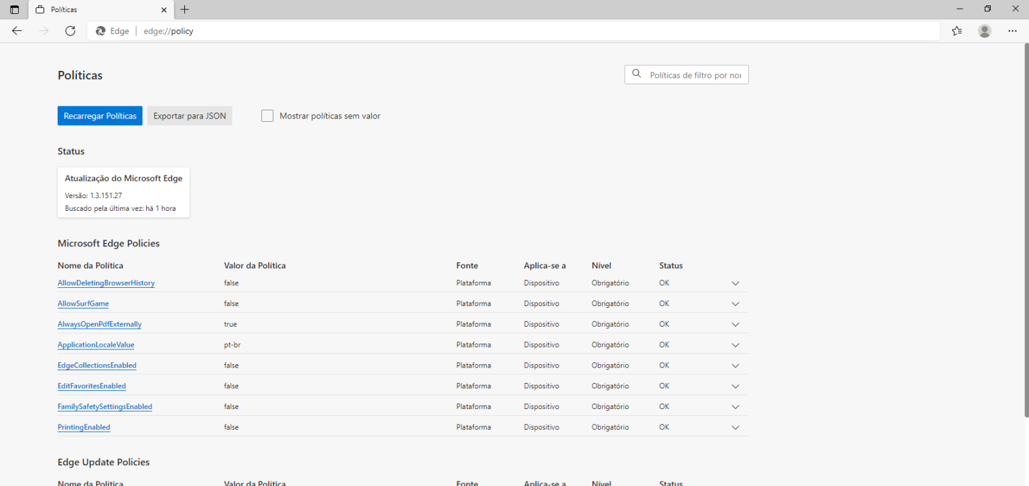1029x486 pixels.
Task: Click the Recarregar Políticas button
Action: pyautogui.click(x=100, y=115)
